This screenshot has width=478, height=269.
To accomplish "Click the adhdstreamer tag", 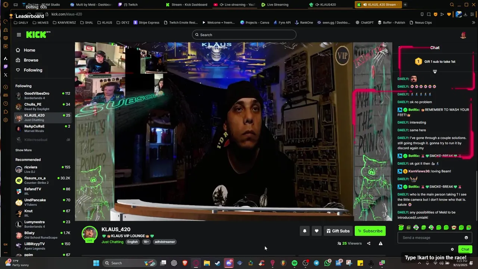I will coord(165,242).
